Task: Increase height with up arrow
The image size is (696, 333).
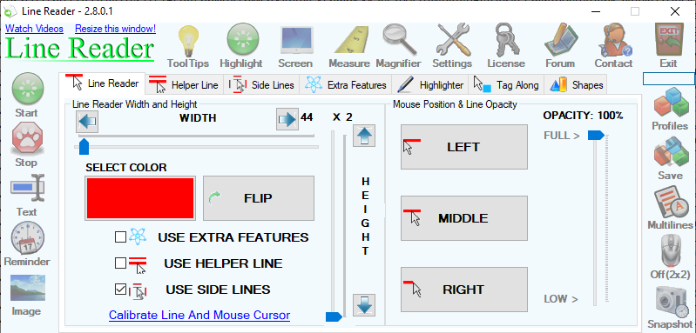Action: (x=364, y=136)
